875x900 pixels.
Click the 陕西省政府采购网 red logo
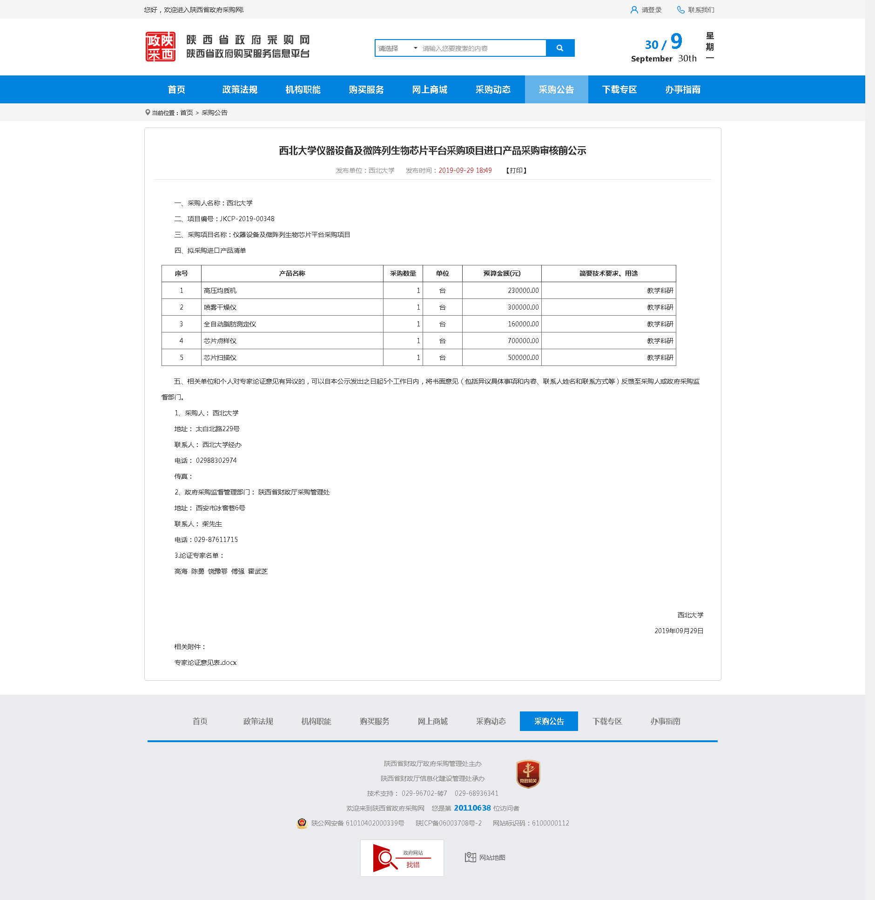tap(160, 47)
